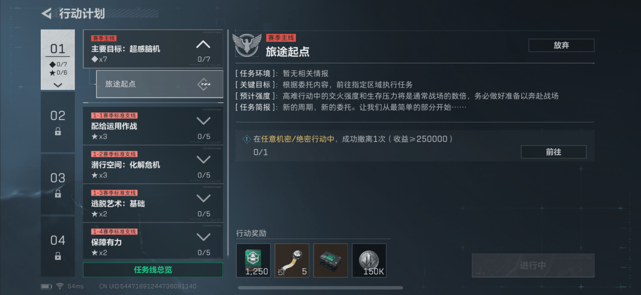Screen dimensions: 641x295
Task: Click the 前往 button for the objective
Action: 554,152
